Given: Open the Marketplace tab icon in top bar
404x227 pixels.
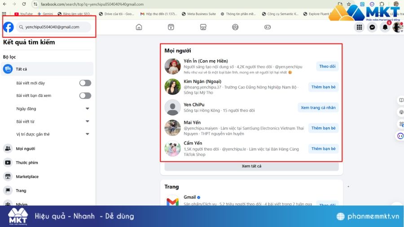Looking at the screenshot, I should tap(203, 27).
